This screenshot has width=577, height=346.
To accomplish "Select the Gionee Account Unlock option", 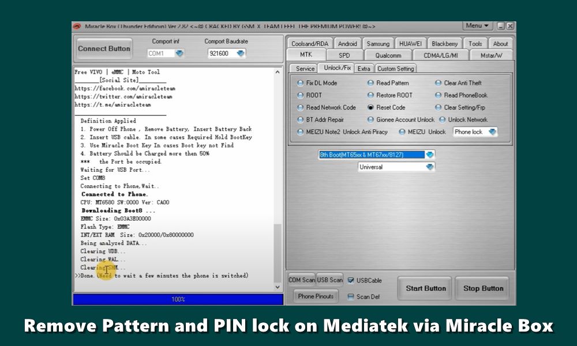I will click(x=370, y=119).
